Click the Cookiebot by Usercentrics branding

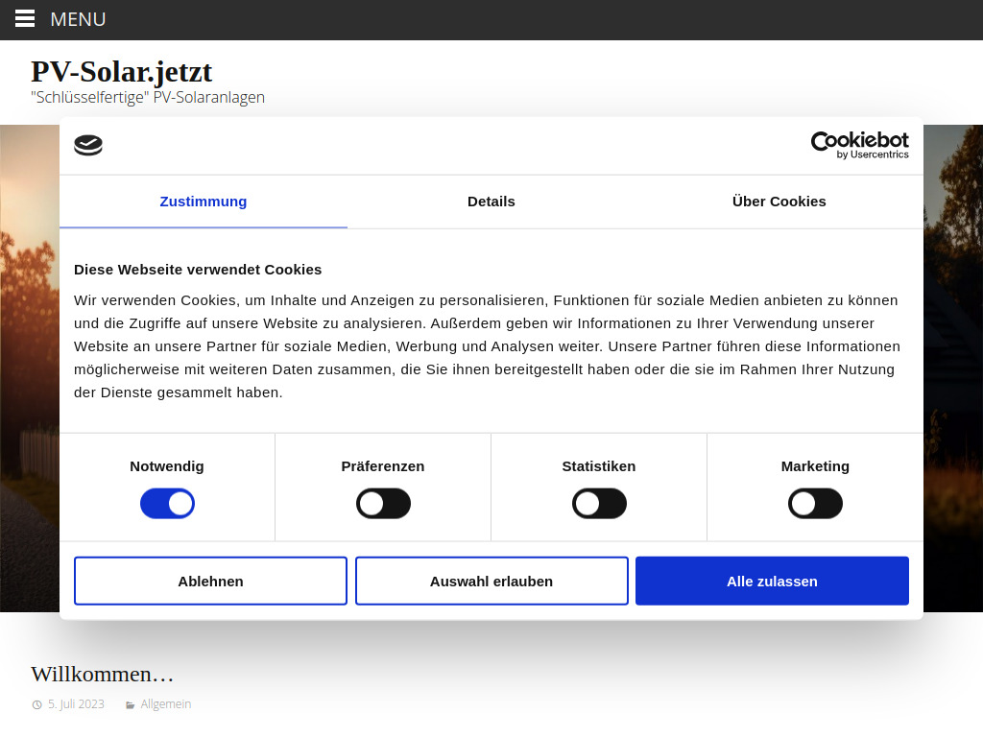tap(859, 145)
